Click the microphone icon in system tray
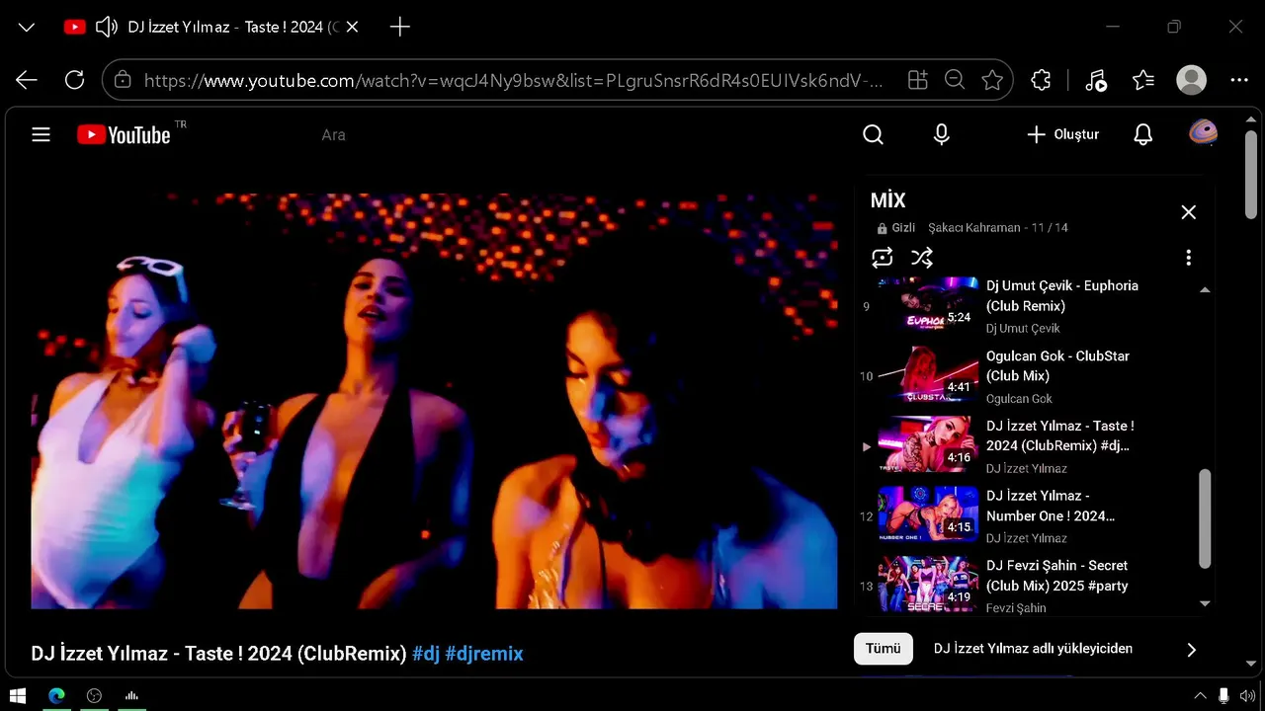 (x=1223, y=695)
